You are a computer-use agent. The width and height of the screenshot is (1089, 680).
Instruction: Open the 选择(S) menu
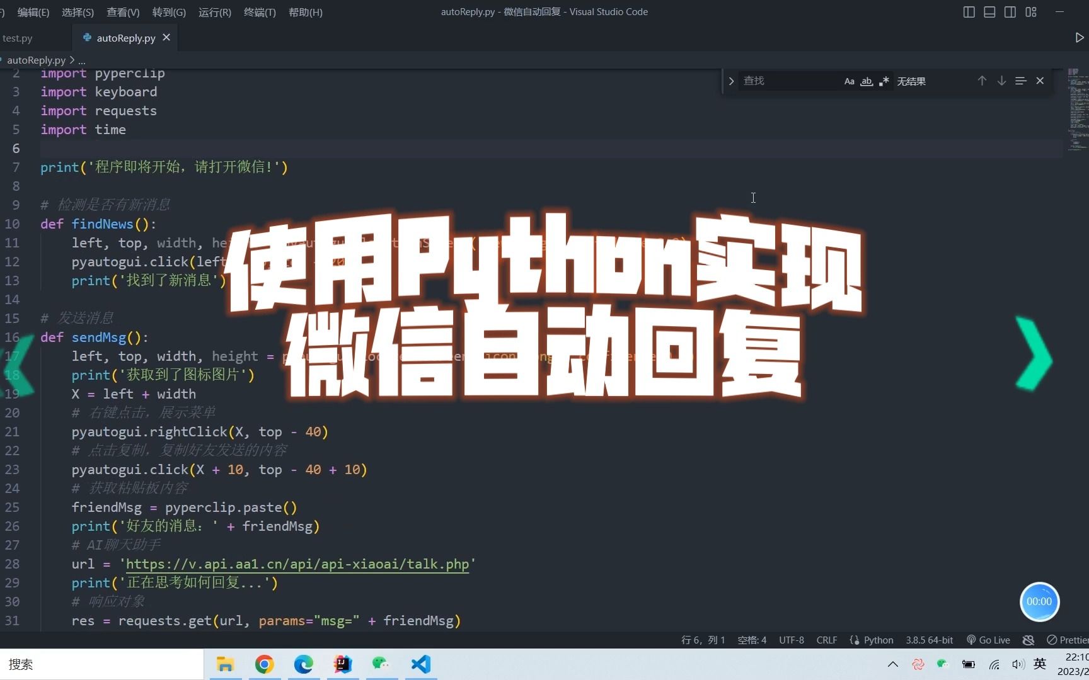coord(78,12)
